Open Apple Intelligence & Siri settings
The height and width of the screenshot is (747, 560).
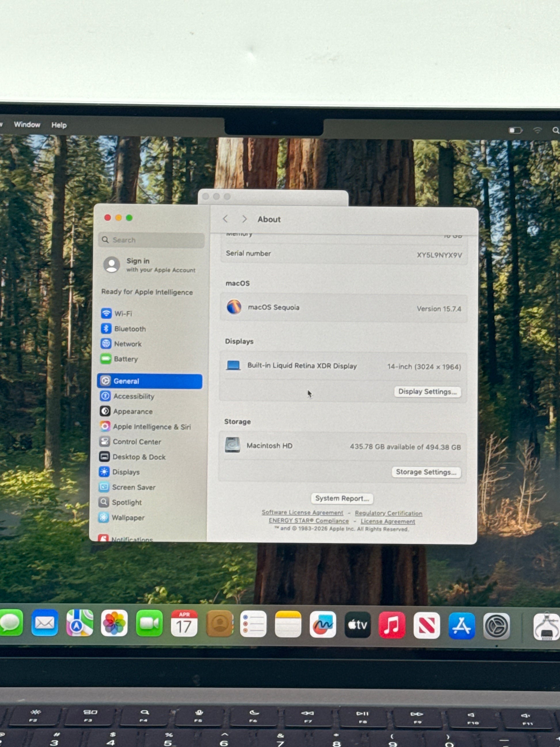(151, 427)
